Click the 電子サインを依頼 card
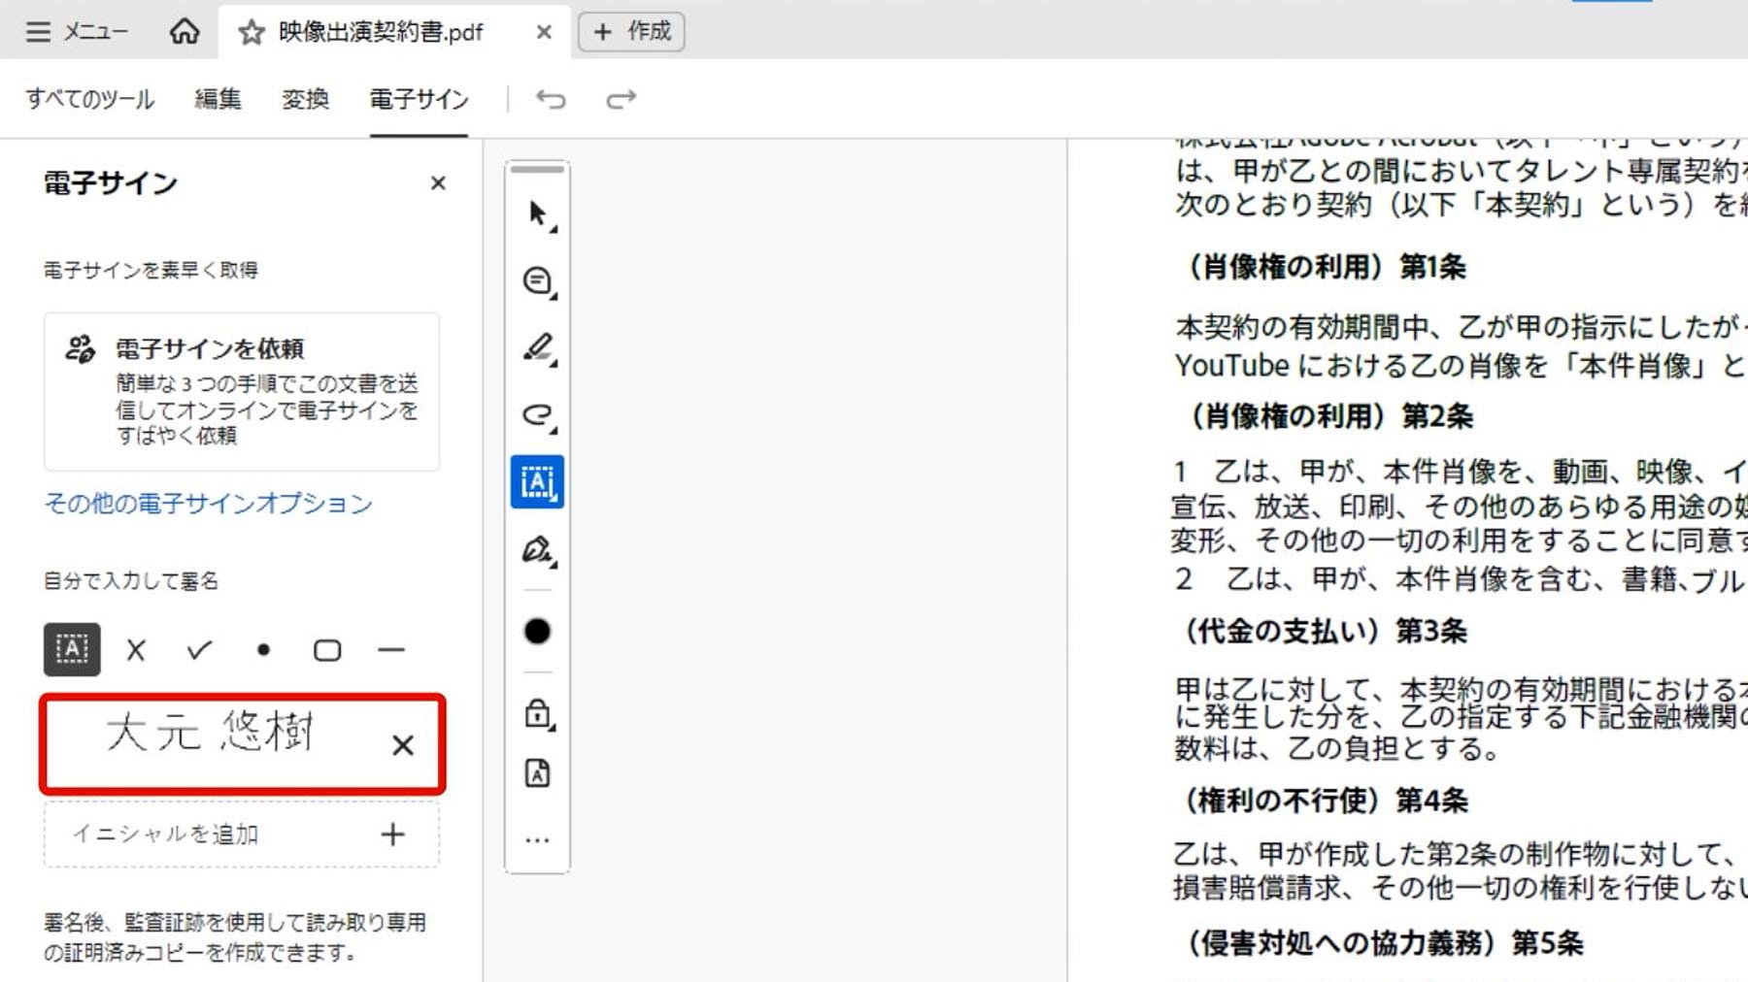Viewport: 1748px width, 982px height. [x=242, y=392]
